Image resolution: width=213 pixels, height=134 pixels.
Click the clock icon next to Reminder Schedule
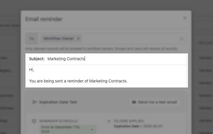[x=34, y=121]
